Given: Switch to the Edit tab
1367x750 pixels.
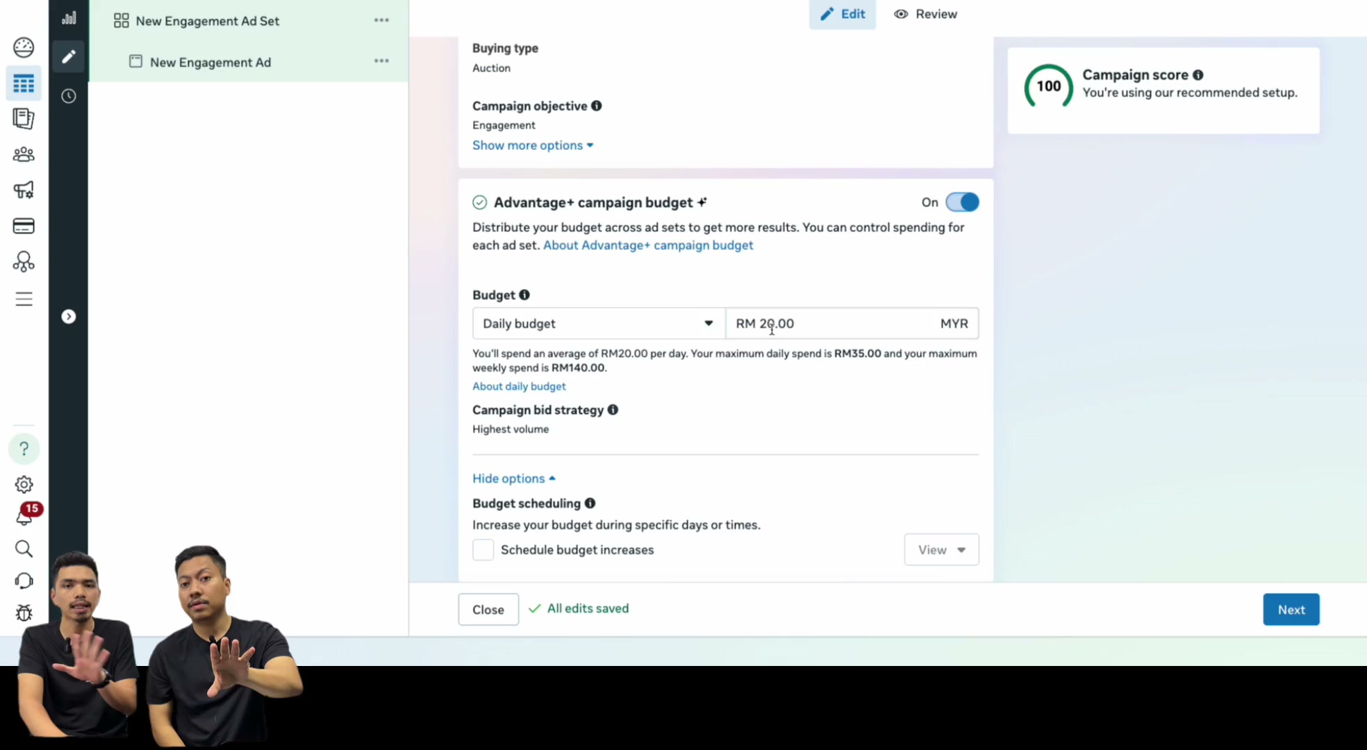Looking at the screenshot, I should [842, 14].
